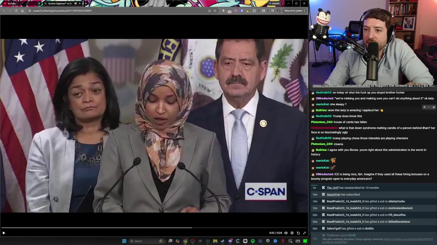Screen dimensions: 437x245
Task: Open Steam from the taskbar
Action: click(223, 241)
